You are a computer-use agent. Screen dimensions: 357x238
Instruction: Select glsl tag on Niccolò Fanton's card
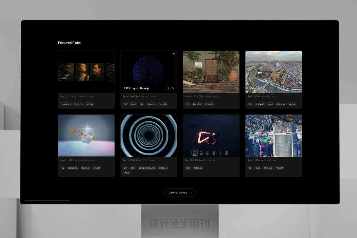[x=133, y=168]
